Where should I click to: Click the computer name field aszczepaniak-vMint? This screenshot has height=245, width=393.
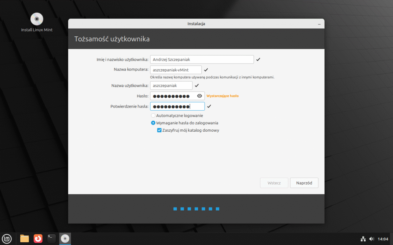[176, 70]
